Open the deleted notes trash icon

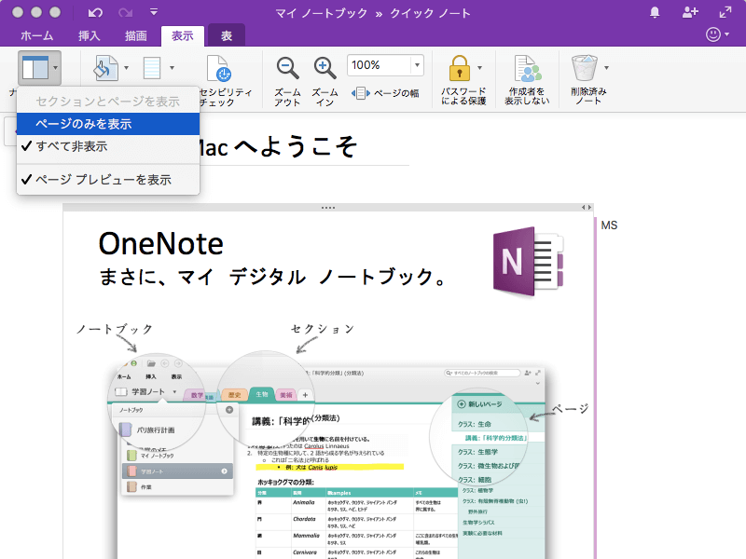coord(585,68)
